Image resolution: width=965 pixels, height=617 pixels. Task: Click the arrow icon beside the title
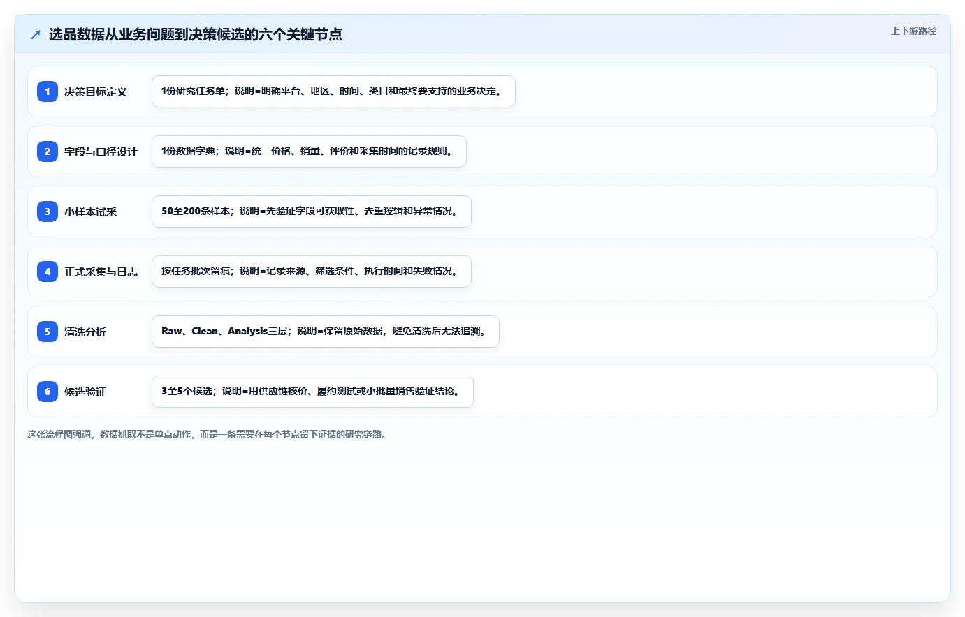point(36,35)
